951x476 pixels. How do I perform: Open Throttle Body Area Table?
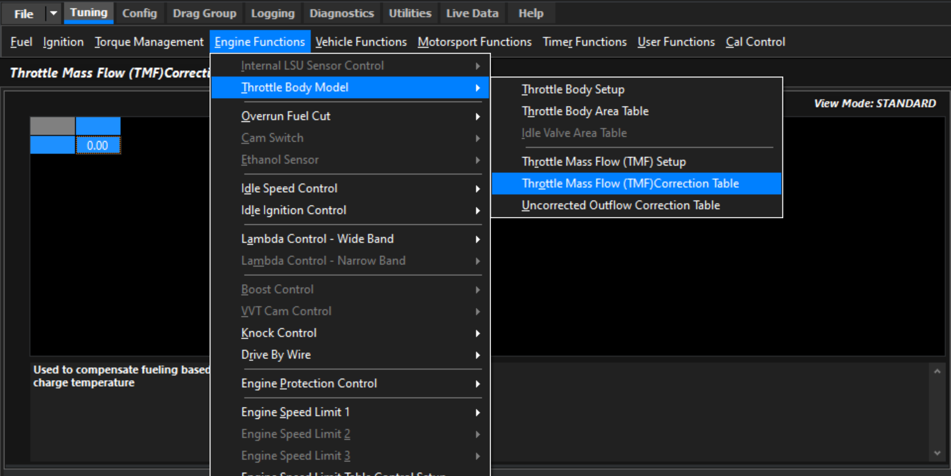pos(585,111)
